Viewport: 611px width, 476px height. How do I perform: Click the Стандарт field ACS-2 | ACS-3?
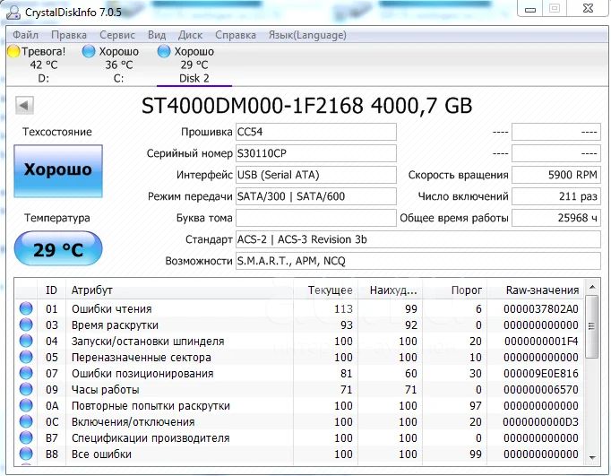tap(418, 239)
